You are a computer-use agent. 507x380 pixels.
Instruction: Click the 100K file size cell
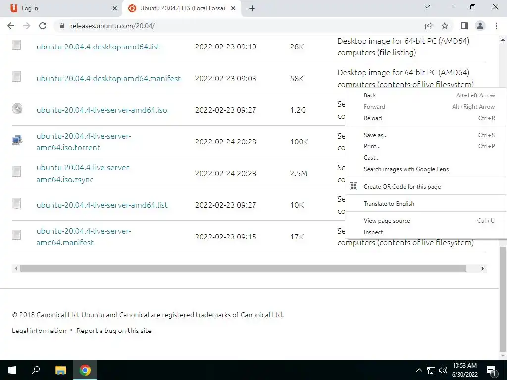click(x=299, y=142)
